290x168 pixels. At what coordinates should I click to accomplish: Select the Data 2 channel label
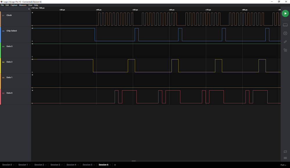[9, 62]
